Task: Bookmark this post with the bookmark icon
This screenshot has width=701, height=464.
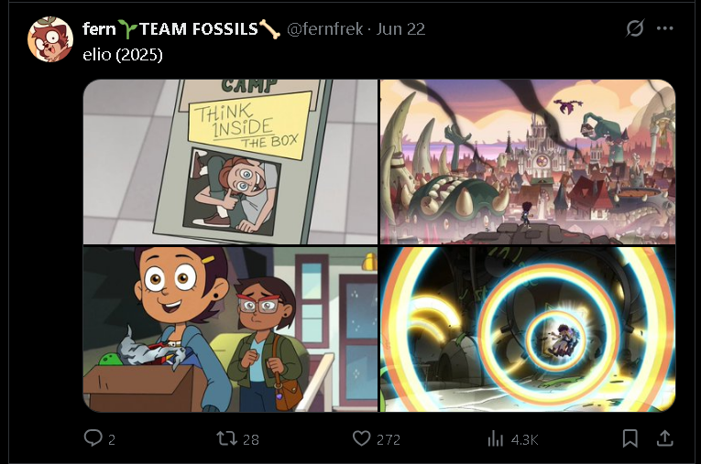Action: click(630, 438)
